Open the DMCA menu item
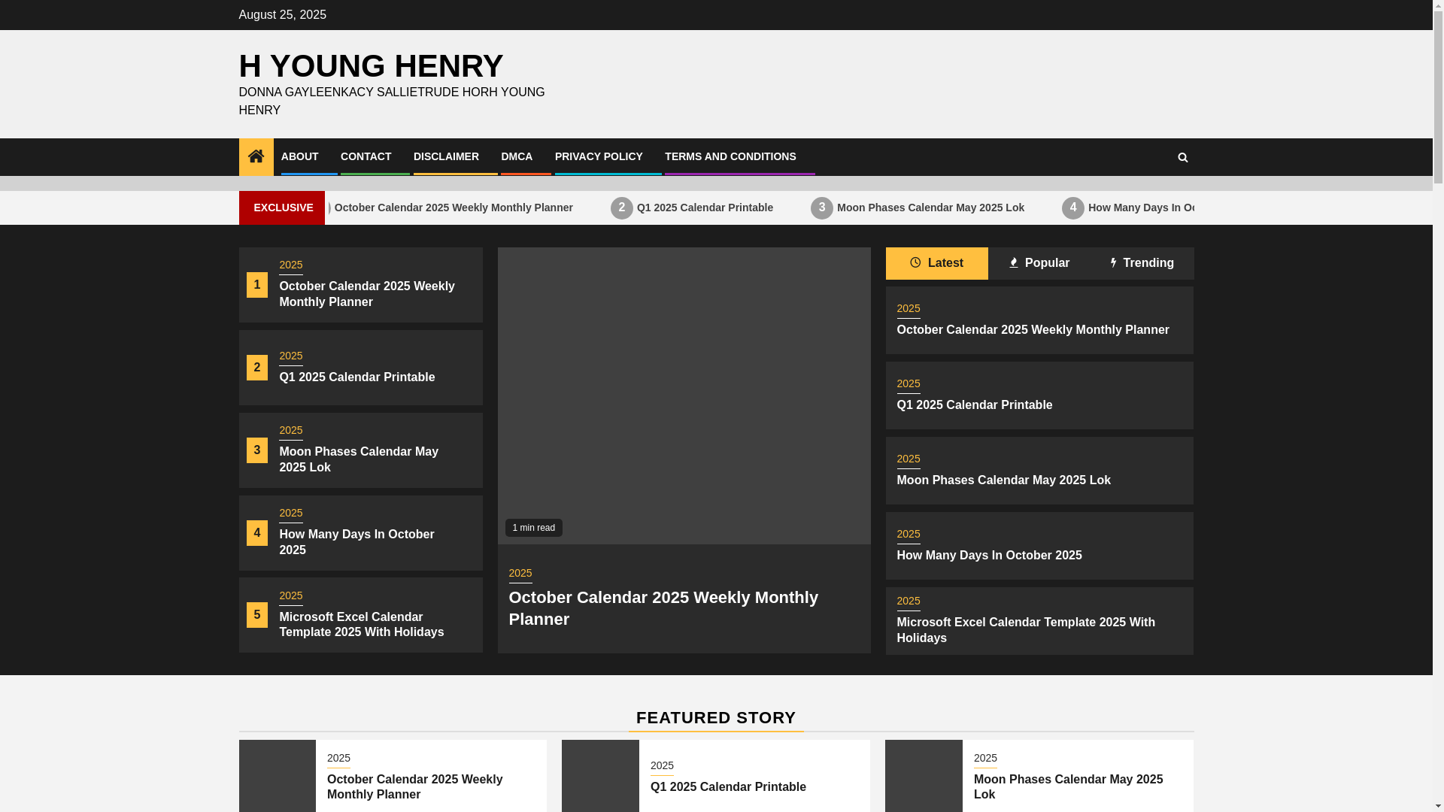Screen dimensions: 1444x812 (517, 156)
